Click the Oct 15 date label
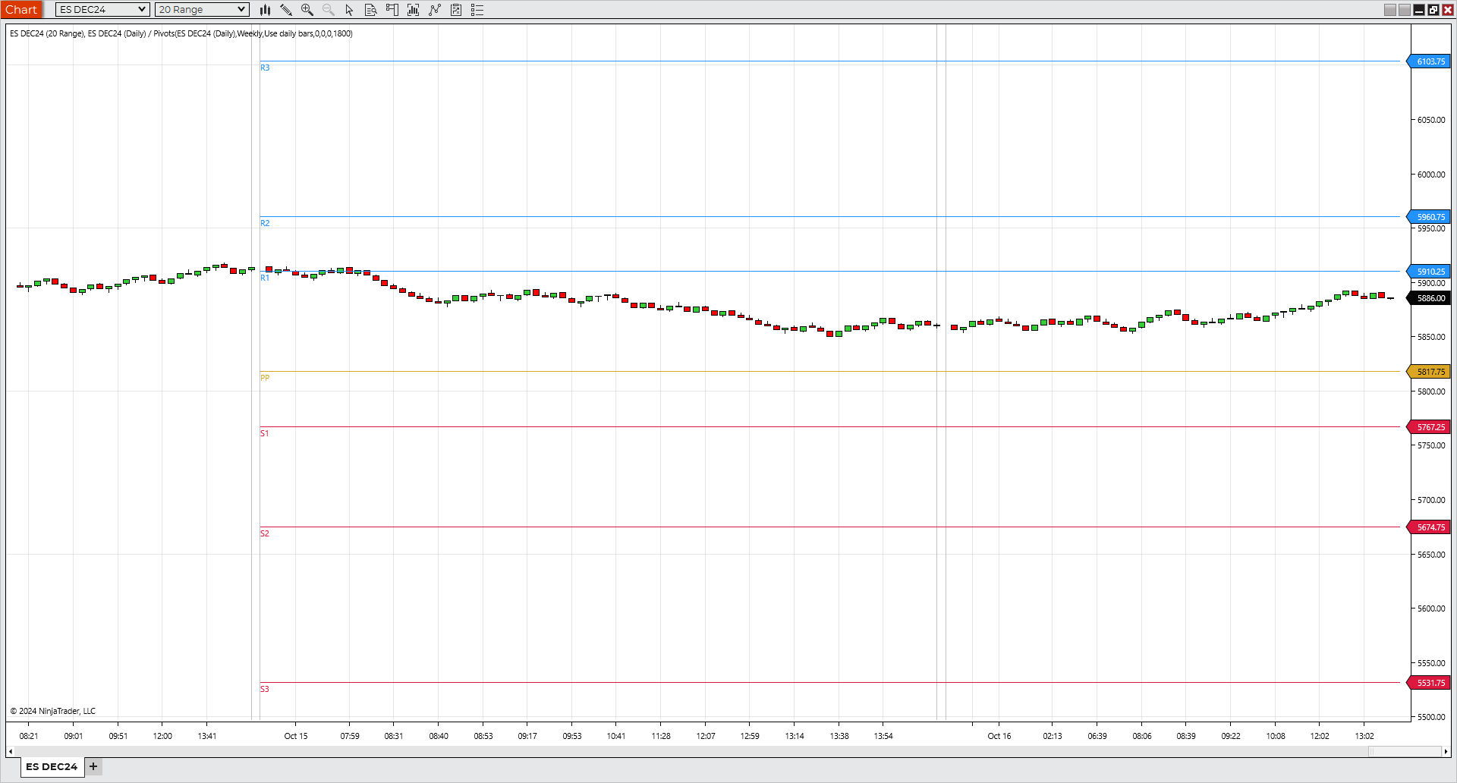Viewport: 1457px width, 783px height. coord(296,736)
